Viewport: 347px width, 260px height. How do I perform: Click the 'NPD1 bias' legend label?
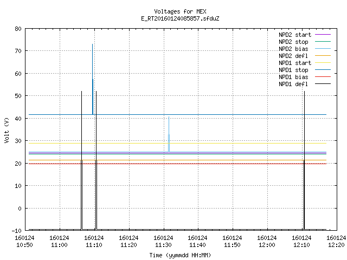point(293,77)
